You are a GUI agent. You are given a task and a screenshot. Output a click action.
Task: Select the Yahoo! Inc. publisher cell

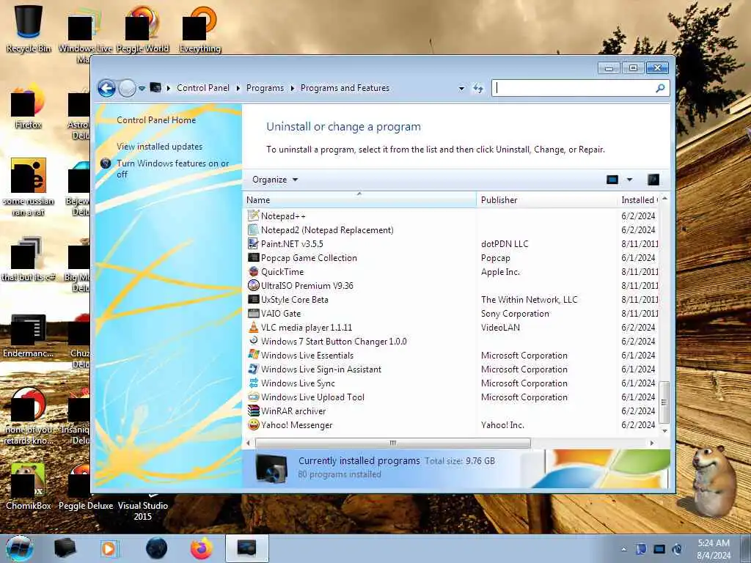502,424
